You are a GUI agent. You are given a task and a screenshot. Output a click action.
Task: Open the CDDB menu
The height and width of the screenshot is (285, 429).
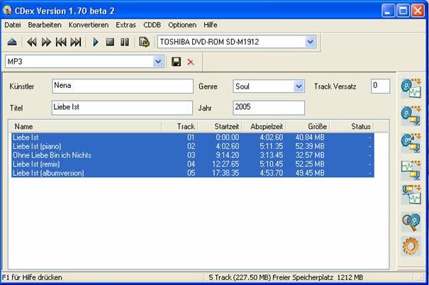point(152,25)
